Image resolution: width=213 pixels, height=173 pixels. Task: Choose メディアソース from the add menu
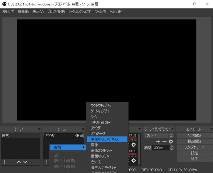107,134
